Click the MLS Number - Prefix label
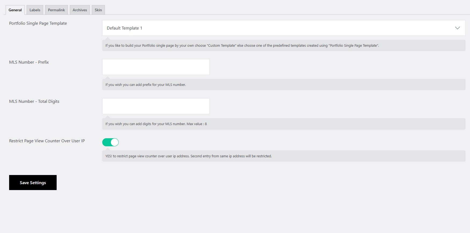Image resolution: width=470 pixels, height=233 pixels. (x=29, y=62)
